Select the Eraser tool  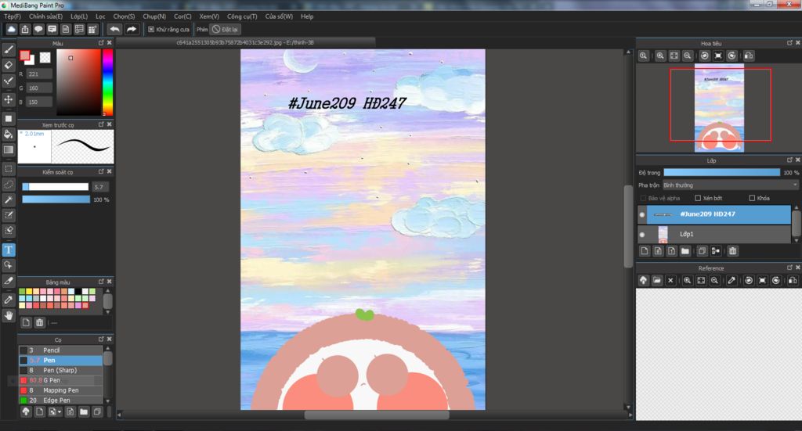coord(9,66)
